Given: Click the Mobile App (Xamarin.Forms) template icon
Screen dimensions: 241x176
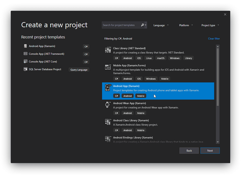Looking at the screenshot, I should [108, 67].
